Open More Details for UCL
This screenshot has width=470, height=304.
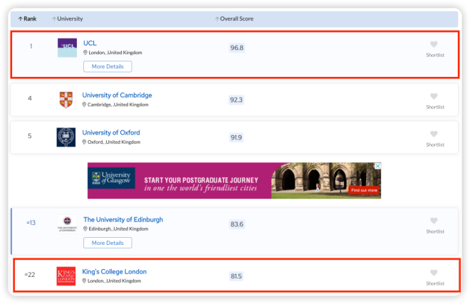[108, 66]
